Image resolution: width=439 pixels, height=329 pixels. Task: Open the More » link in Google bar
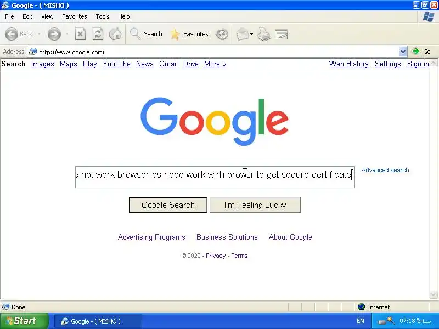[x=215, y=64]
